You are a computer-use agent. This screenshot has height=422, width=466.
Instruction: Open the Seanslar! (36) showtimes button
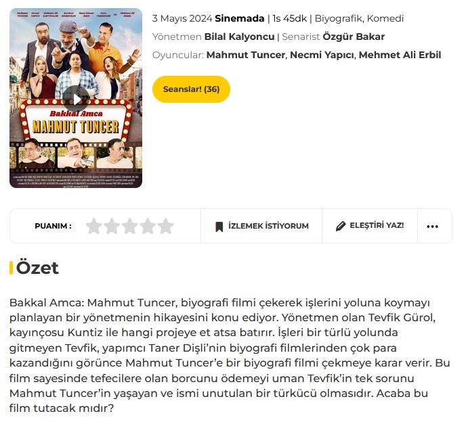point(191,89)
